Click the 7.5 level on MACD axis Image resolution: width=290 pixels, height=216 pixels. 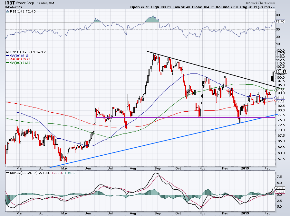point(279,177)
